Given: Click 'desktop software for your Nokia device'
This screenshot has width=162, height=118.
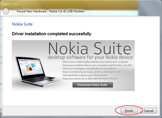Looking at the screenshot, I should (x=90, y=57).
